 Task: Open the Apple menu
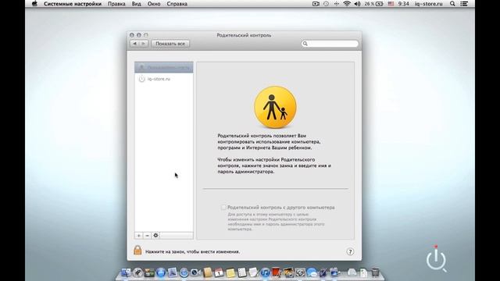point(34,4)
